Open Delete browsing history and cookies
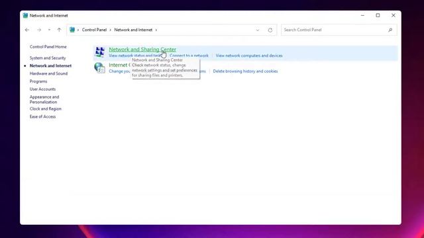 coord(245,71)
